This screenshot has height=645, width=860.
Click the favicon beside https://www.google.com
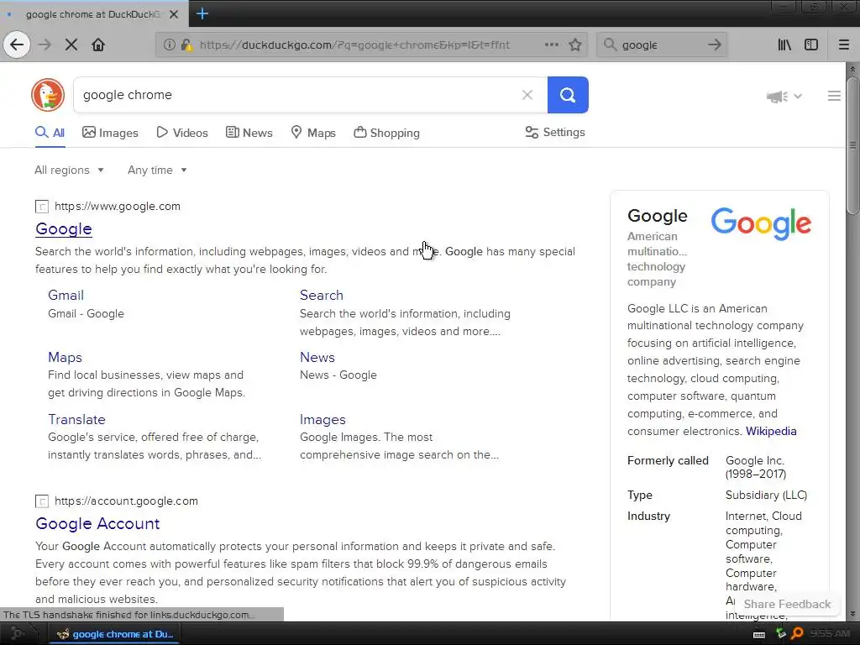pyautogui.click(x=42, y=207)
